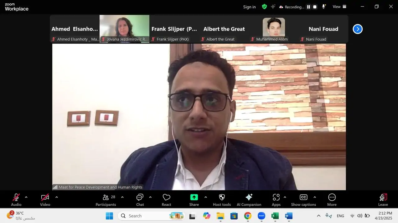Show next participants with blue arrow
The width and height of the screenshot is (398, 223).
[x=358, y=29]
